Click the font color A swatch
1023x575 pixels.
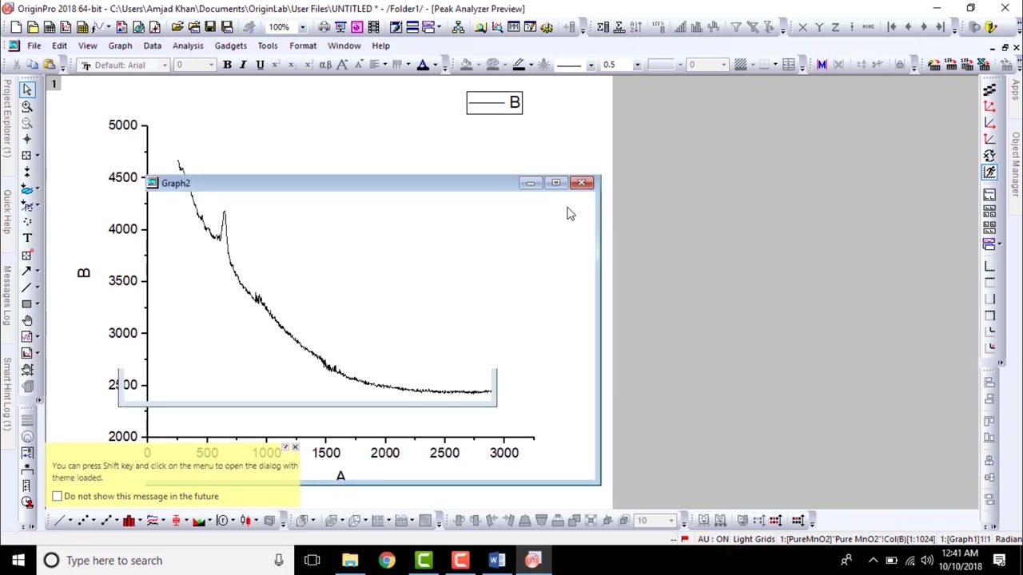[x=423, y=65]
